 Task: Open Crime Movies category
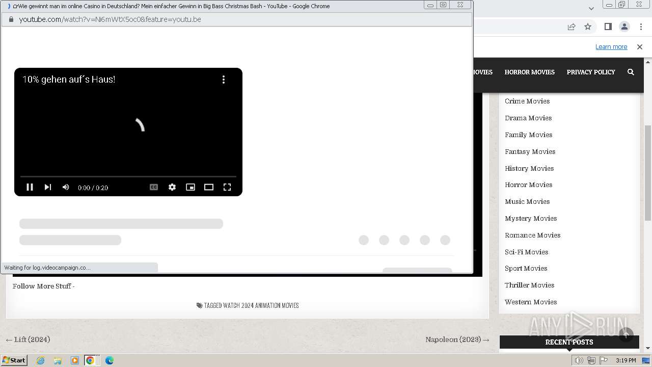(527, 101)
